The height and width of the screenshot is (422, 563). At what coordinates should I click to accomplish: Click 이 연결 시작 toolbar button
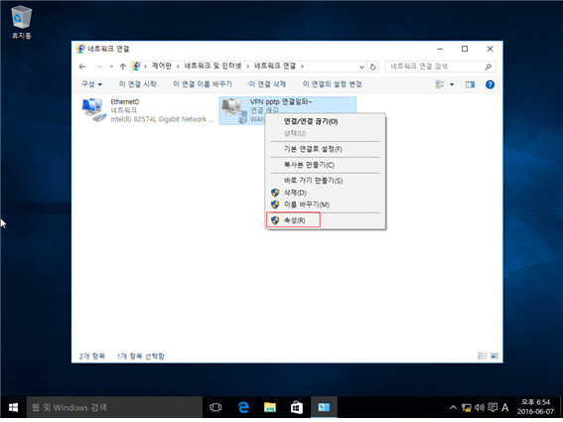tap(137, 84)
